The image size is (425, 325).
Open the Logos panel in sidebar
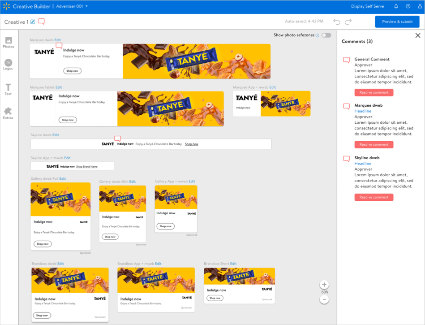coord(8,65)
